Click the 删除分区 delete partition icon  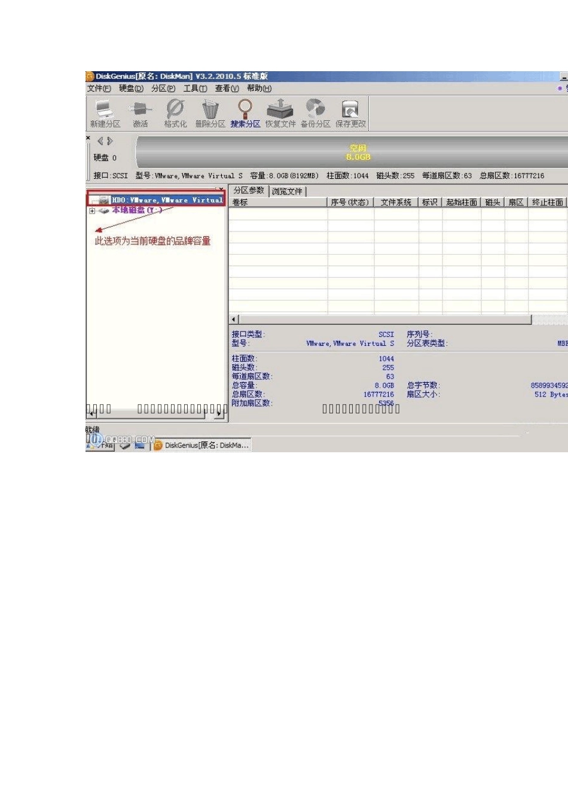click(x=210, y=114)
